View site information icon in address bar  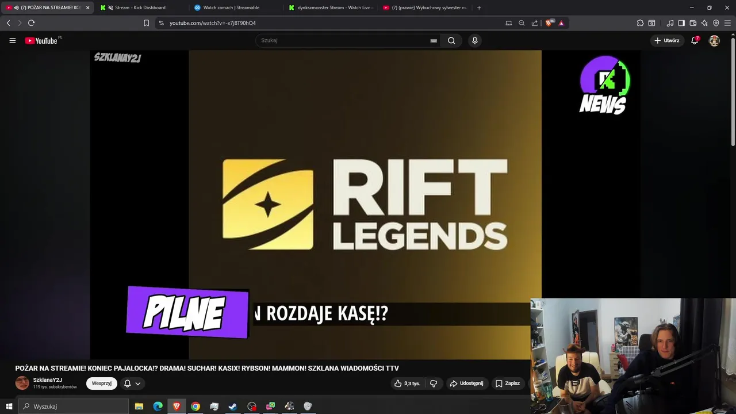coord(161,23)
